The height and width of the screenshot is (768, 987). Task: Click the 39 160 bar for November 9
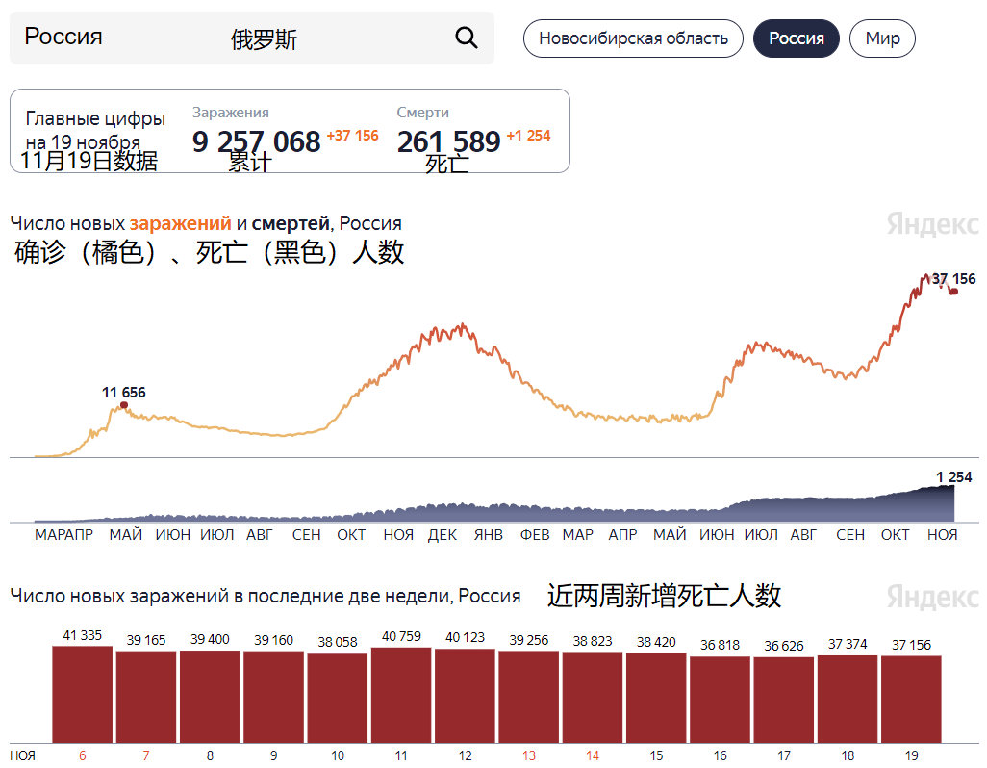274,697
